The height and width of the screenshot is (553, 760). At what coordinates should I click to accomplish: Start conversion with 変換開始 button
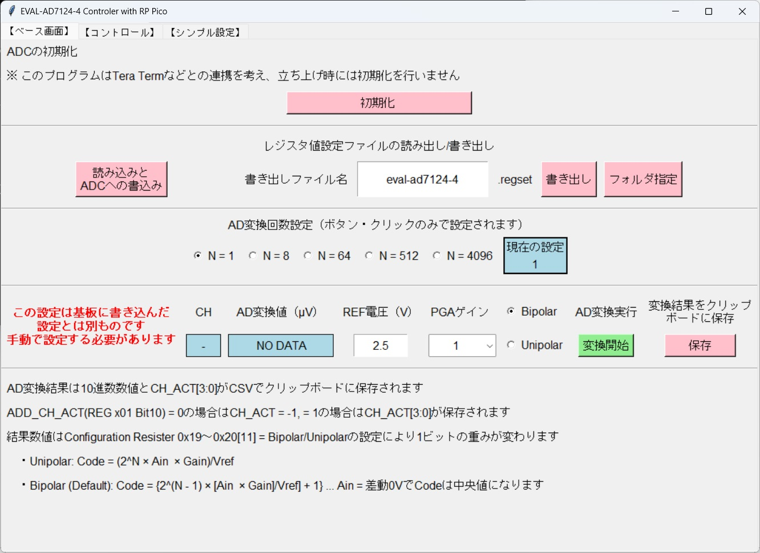pyautogui.click(x=605, y=346)
